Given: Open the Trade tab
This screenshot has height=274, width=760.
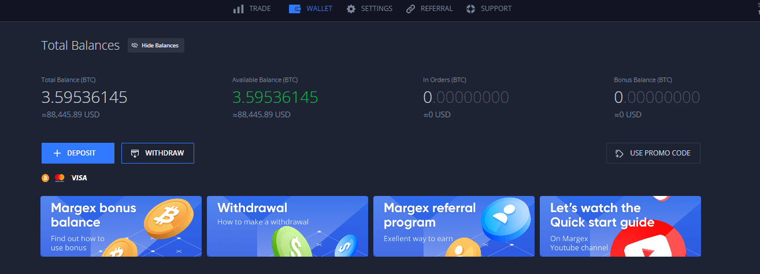Looking at the screenshot, I should (252, 9).
